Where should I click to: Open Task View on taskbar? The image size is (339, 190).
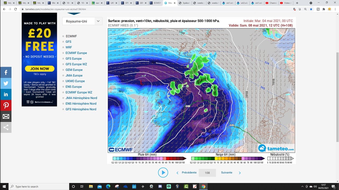[x=82, y=186]
